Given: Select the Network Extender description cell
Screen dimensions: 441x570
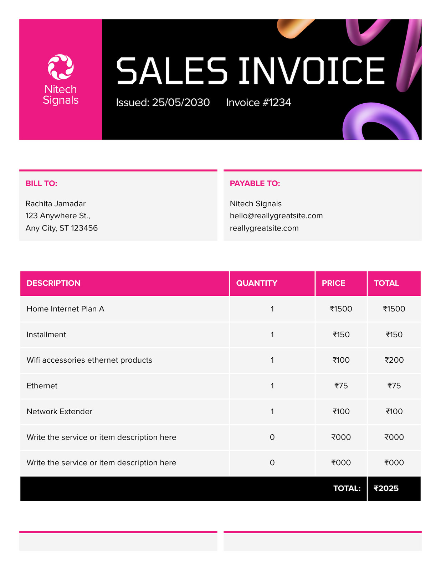Looking at the screenshot, I should (x=124, y=411).
